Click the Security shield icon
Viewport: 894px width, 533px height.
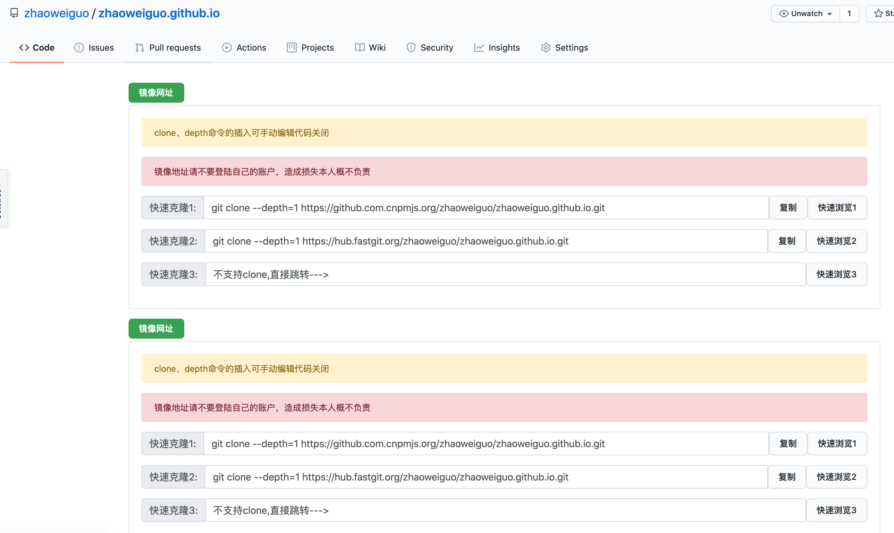(x=411, y=48)
